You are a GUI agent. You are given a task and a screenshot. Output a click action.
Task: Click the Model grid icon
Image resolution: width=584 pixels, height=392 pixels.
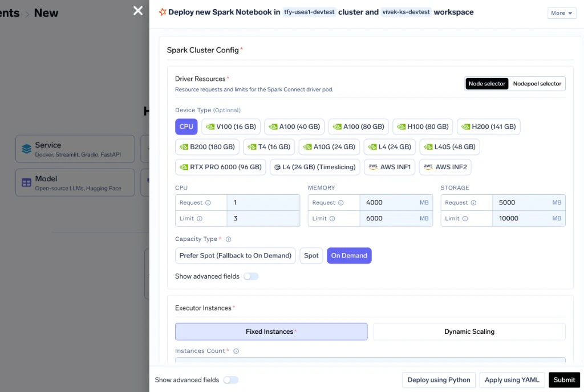pos(26,183)
